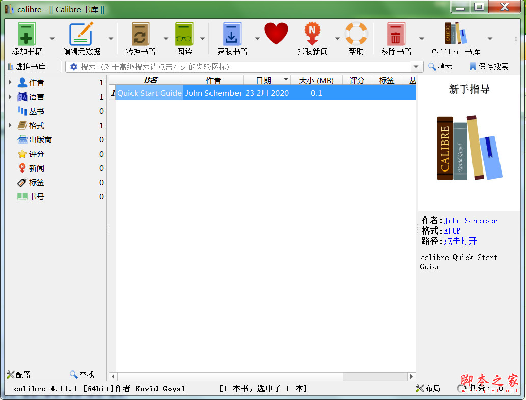Image resolution: width=526 pixels, height=400 pixels.
Task: Click the search gear icon for advanced search
Action: point(73,67)
